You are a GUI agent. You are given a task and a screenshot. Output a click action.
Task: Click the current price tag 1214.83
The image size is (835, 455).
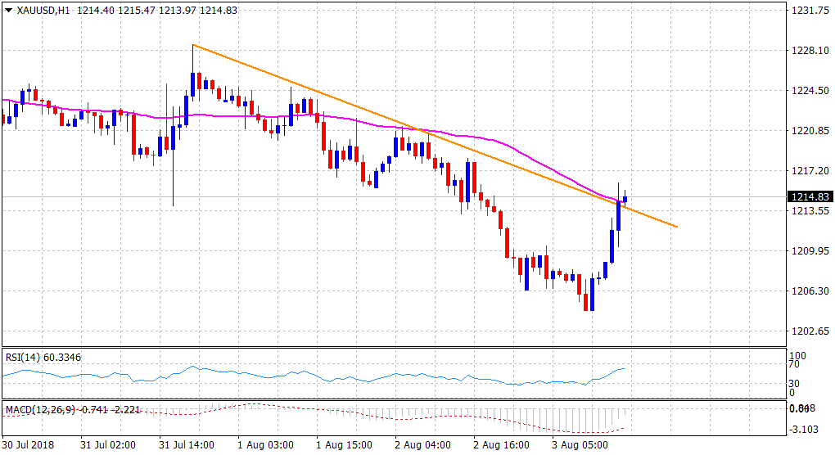tap(809, 197)
